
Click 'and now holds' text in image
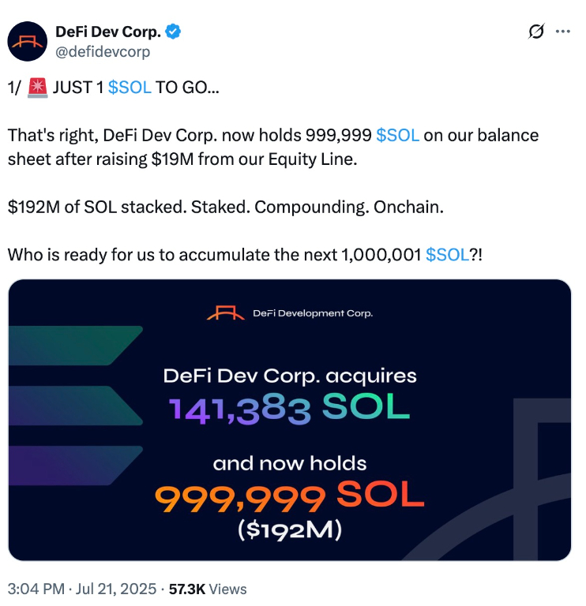coord(289,463)
